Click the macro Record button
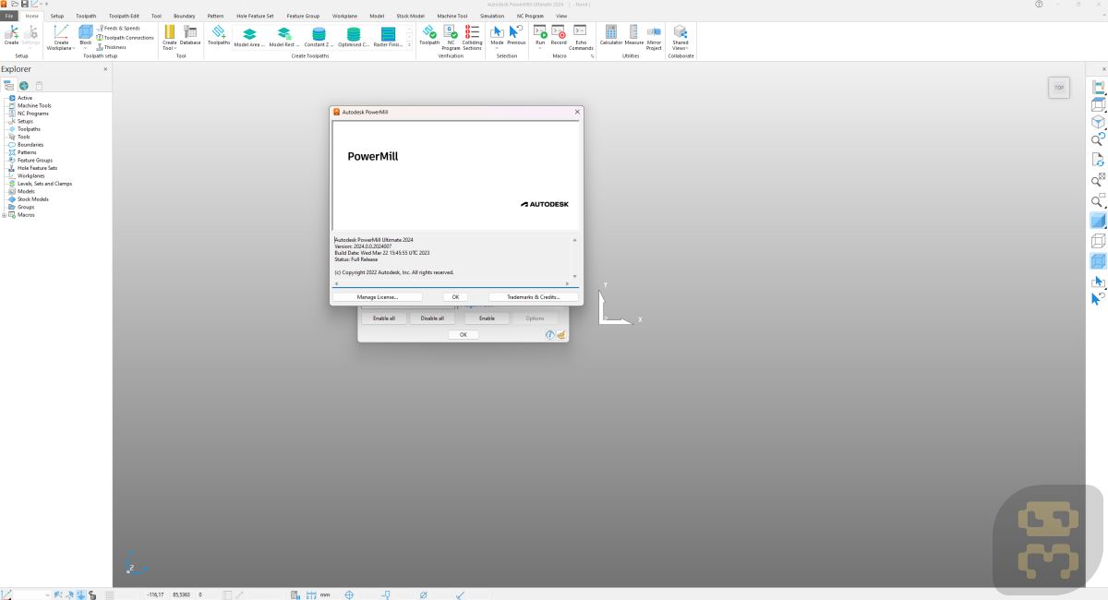 tap(559, 35)
